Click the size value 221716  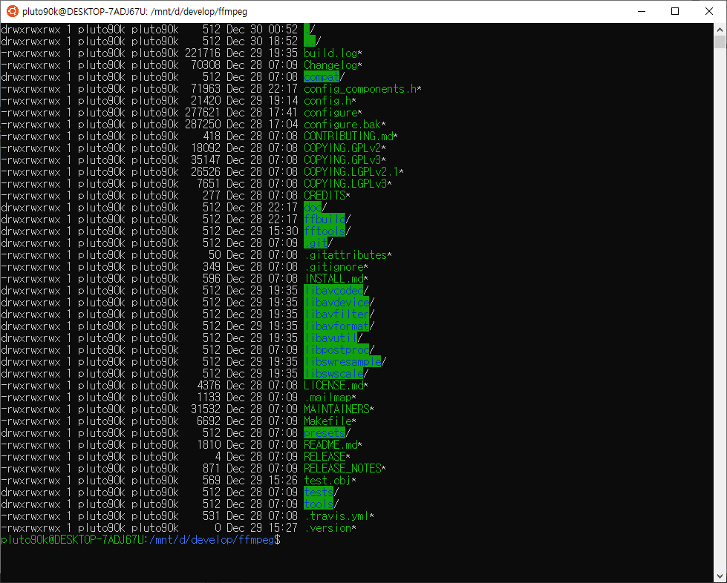203,53
